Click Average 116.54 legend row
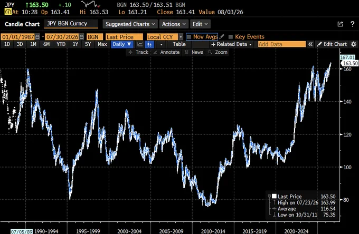The image size is (359, 234). [x=304, y=209]
